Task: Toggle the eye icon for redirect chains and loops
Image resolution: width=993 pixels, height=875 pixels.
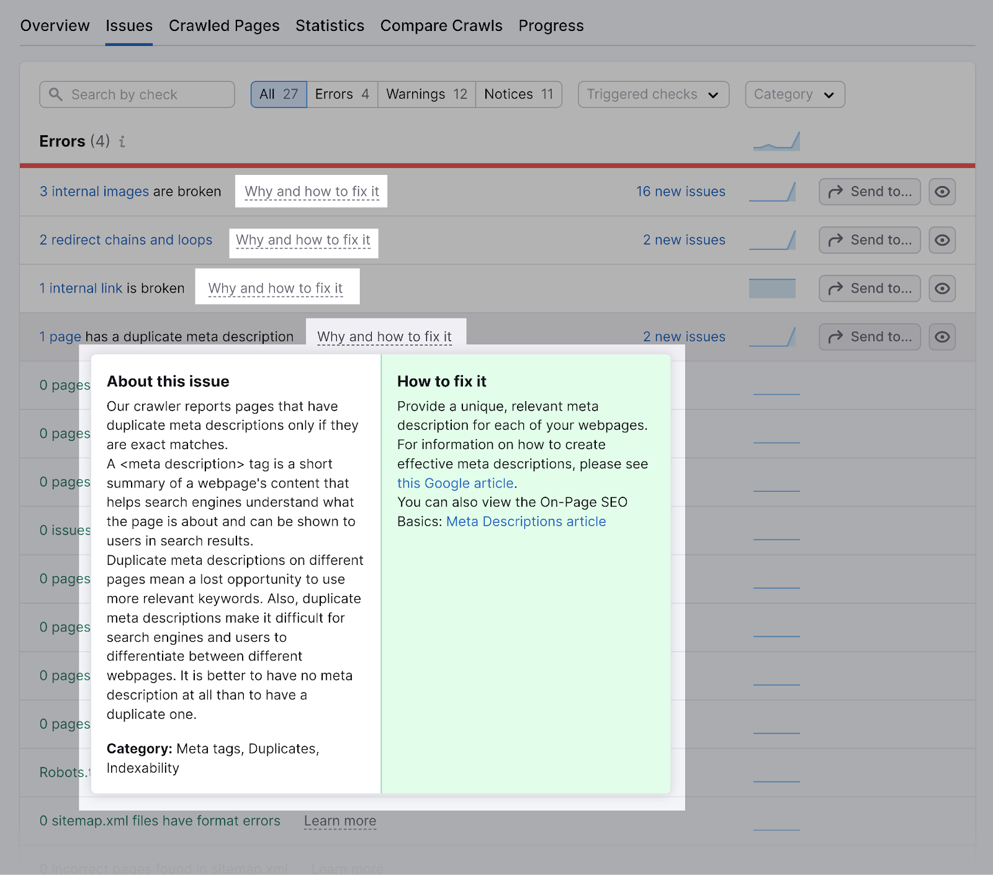Action: coord(942,240)
